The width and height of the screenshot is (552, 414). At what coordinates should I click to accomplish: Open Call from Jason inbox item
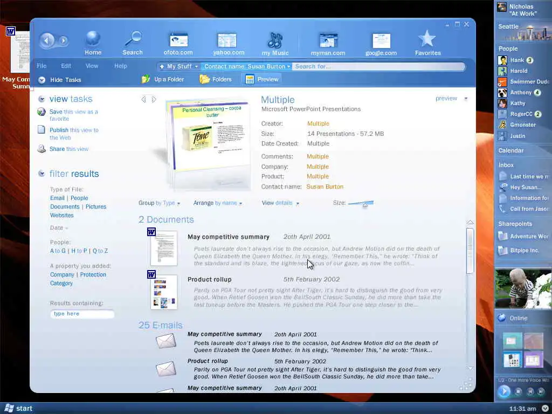(x=524, y=209)
